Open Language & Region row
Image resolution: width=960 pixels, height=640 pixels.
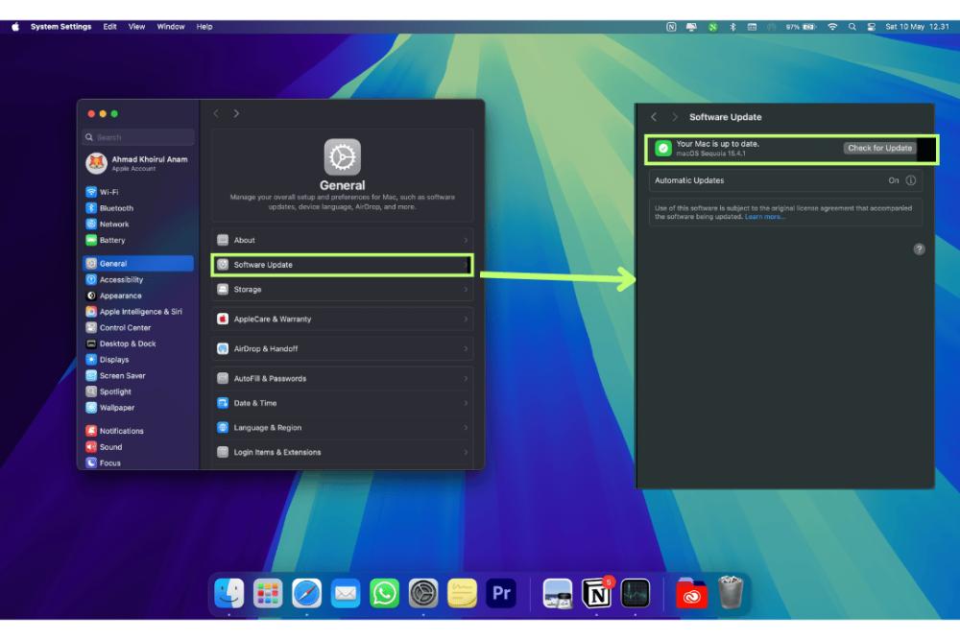[x=343, y=428]
